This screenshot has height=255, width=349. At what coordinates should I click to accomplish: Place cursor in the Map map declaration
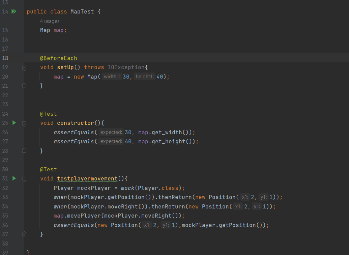tap(52, 30)
